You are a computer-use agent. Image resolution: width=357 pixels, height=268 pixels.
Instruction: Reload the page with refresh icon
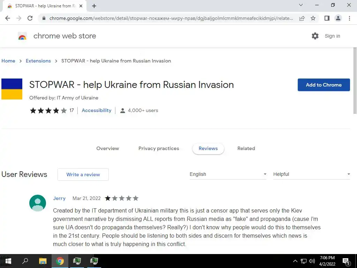[30, 18]
